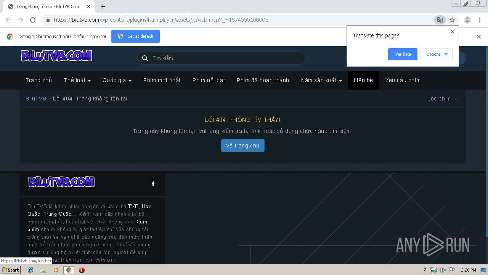
Task: Click the browser forward arrow
Action: [21, 20]
